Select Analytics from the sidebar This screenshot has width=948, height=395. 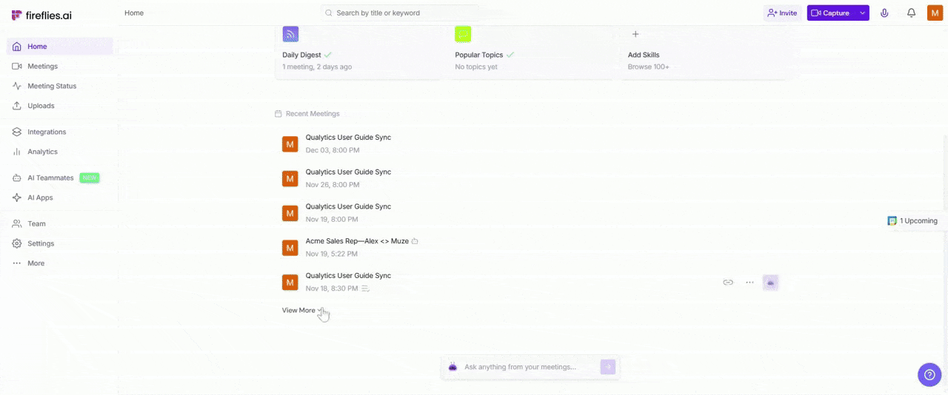[x=42, y=152]
